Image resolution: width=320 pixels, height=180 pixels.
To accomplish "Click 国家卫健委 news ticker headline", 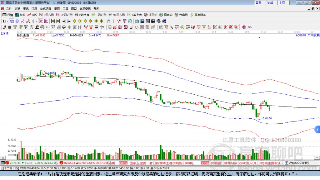I will 162,163.
